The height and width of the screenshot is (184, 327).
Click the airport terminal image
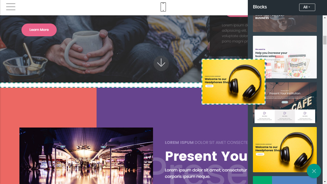click(x=86, y=156)
